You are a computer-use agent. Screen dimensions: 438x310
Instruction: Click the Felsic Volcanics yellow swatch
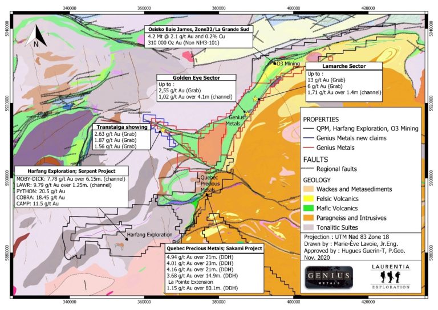click(x=309, y=199)
